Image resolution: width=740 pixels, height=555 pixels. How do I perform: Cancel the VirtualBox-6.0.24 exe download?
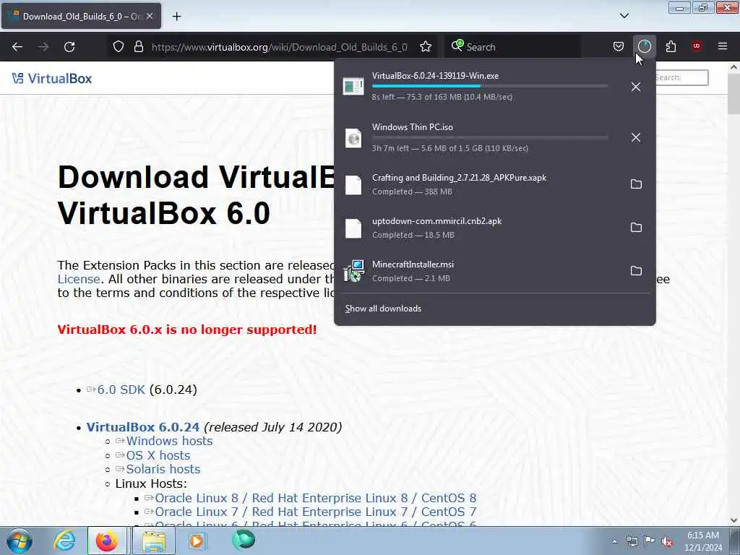636,87
